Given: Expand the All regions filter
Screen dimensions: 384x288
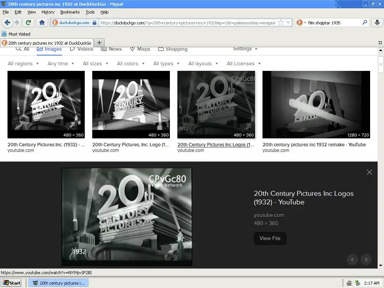Looking at the screenshot, I should pyautogui.click(x=23, y=63).
